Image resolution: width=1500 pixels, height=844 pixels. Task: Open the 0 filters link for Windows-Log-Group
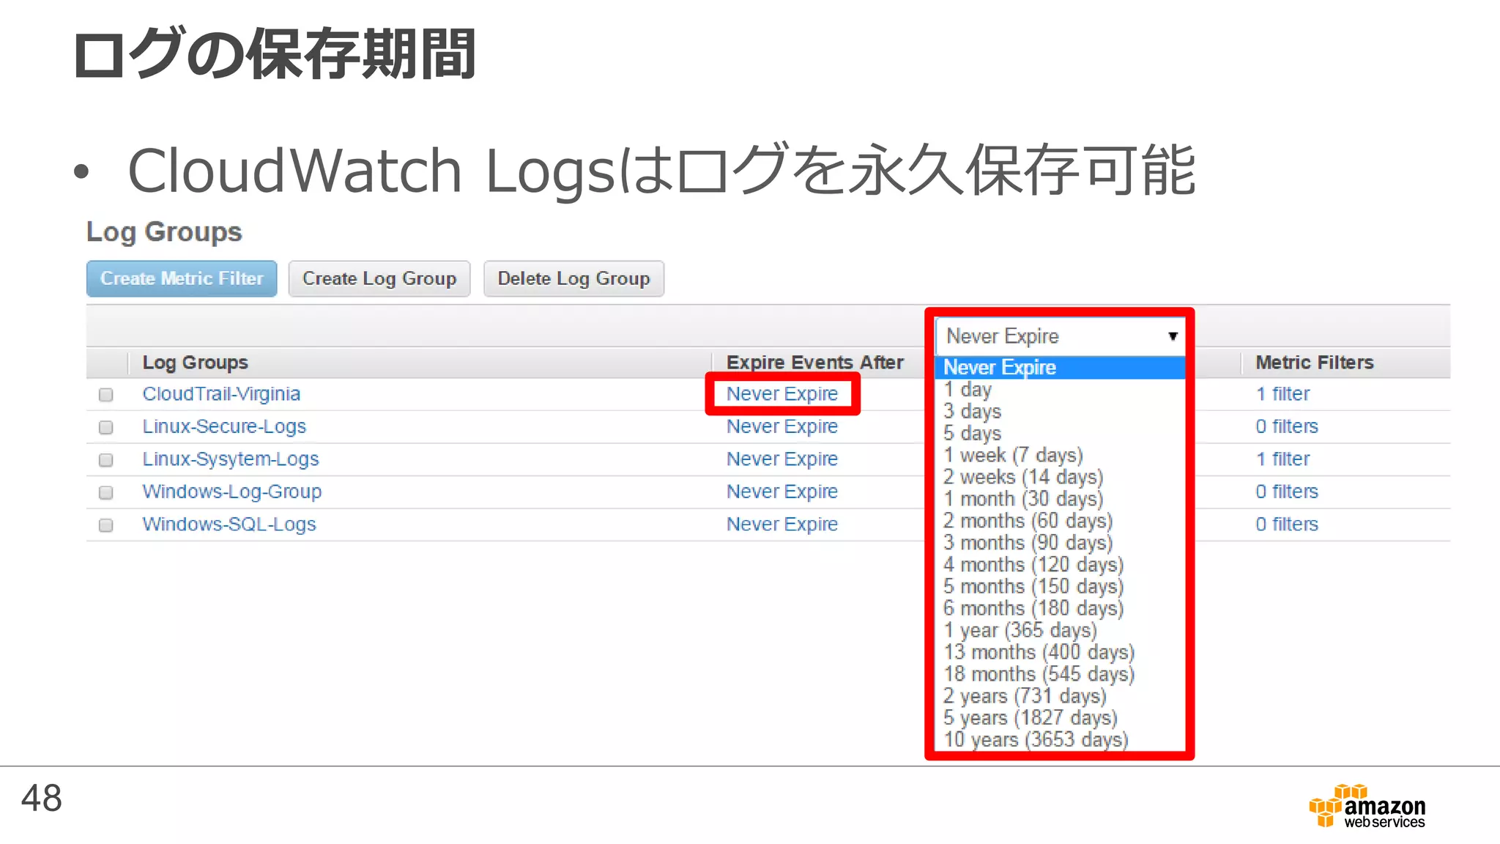[1287, 492]
